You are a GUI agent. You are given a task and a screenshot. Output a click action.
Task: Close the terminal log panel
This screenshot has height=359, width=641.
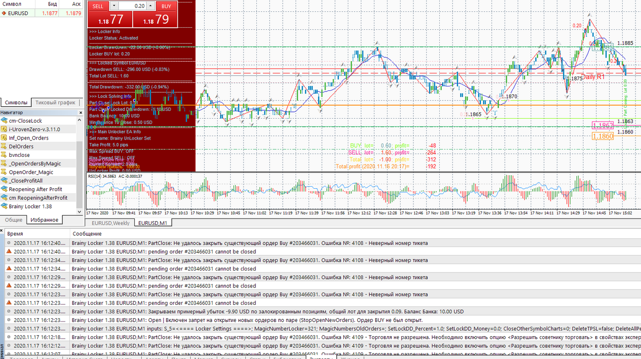coord(2,230)
